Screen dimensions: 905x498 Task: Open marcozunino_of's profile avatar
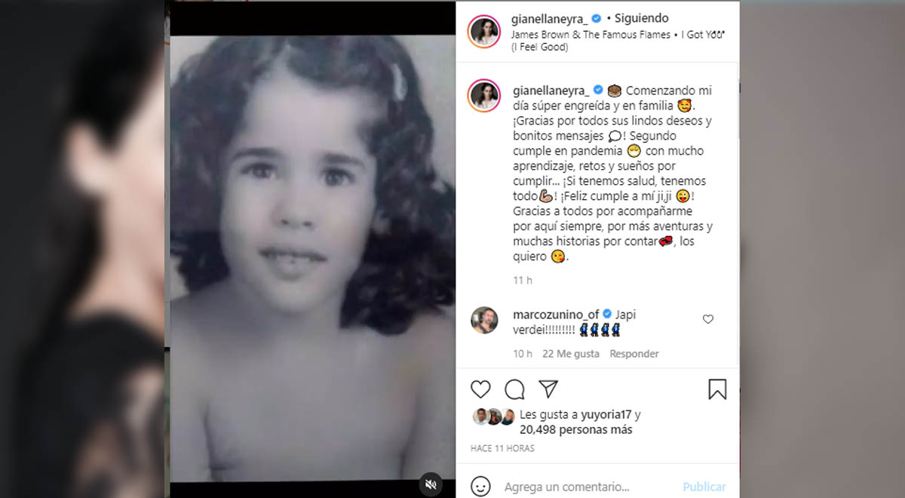[x=484, y=320]
